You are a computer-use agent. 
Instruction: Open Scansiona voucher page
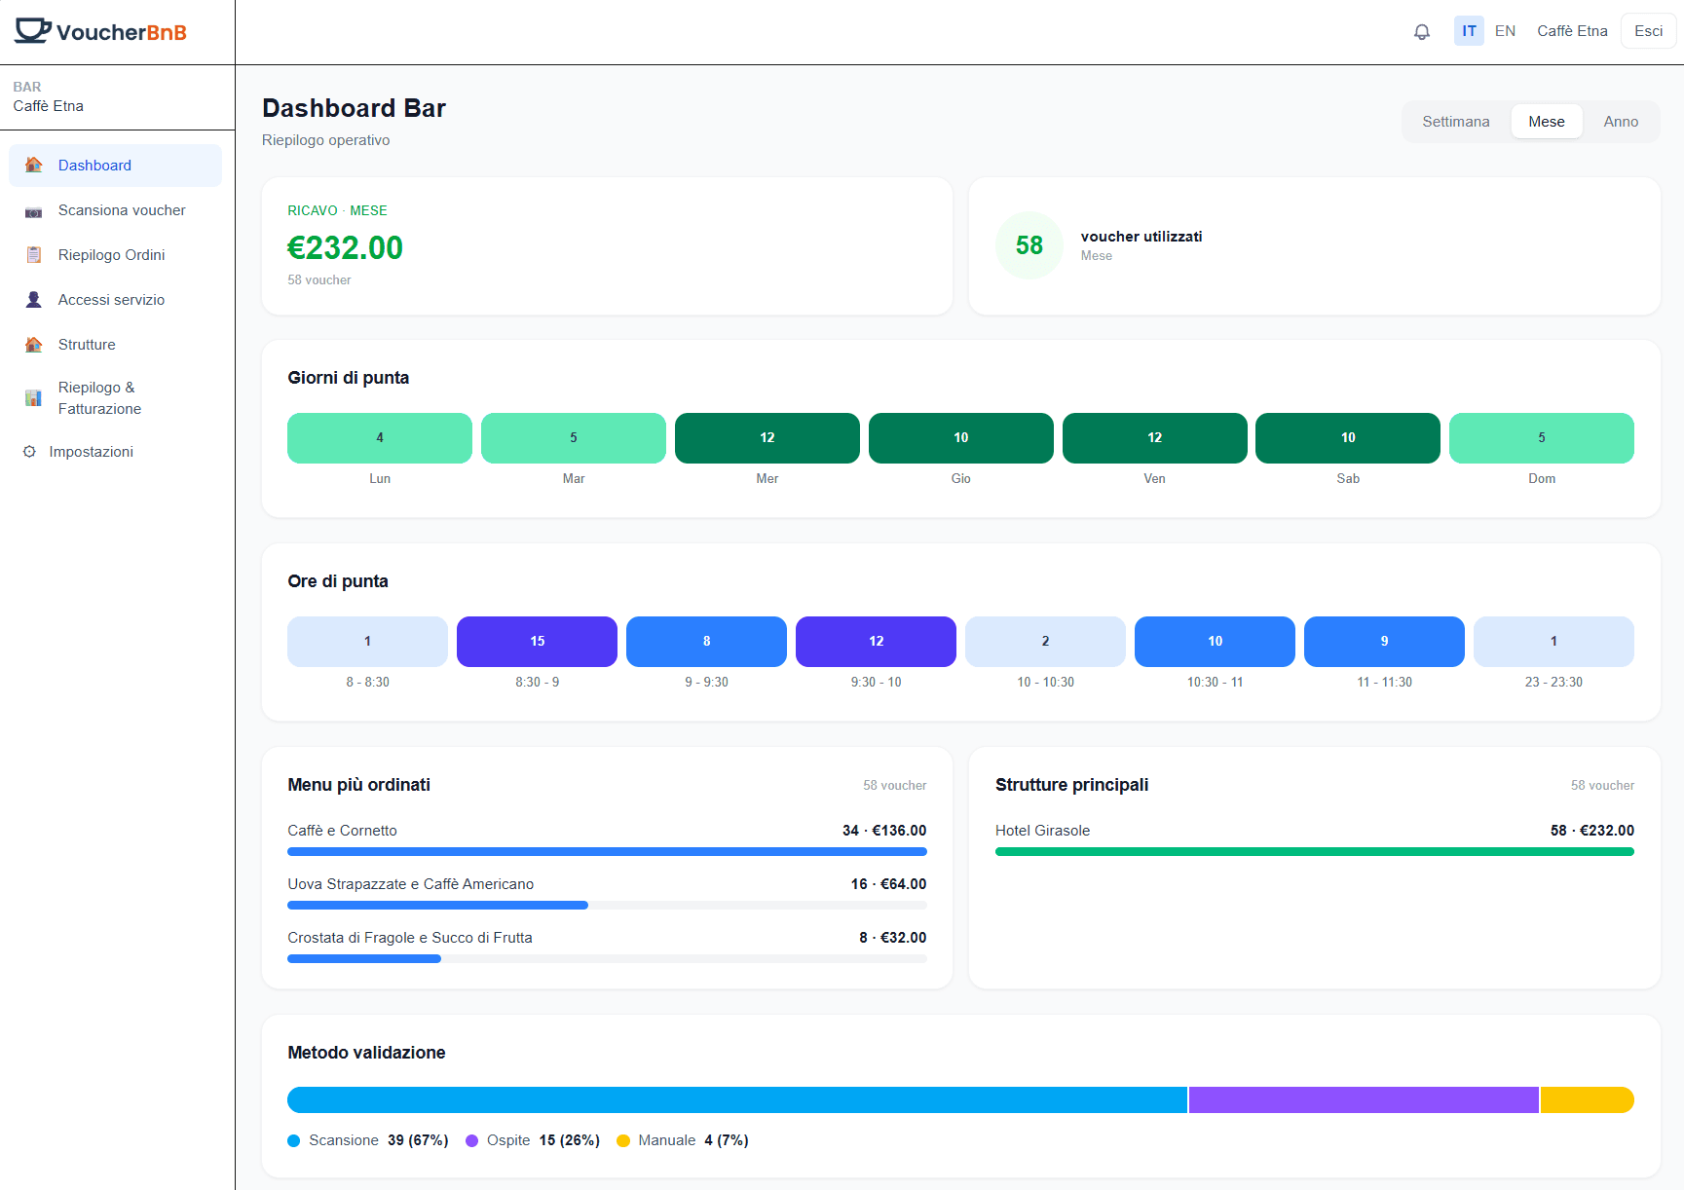[115, 210]
